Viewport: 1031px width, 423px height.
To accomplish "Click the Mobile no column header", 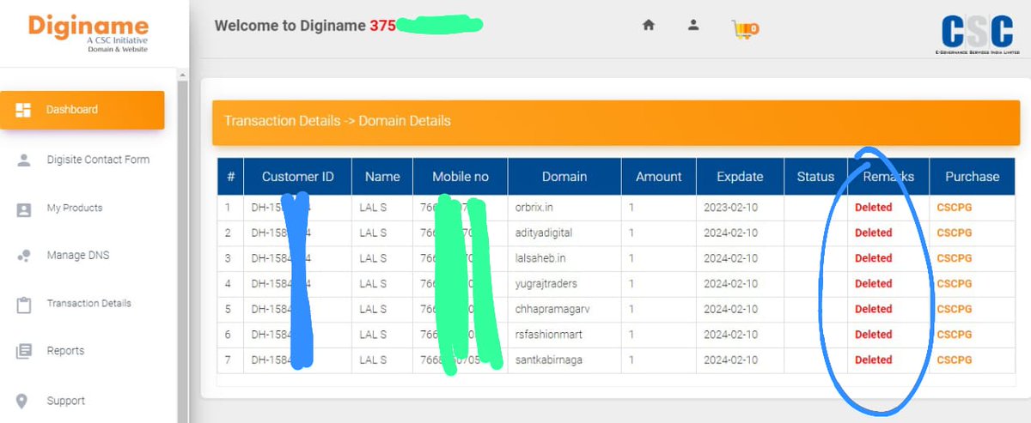I will (461, 177).
